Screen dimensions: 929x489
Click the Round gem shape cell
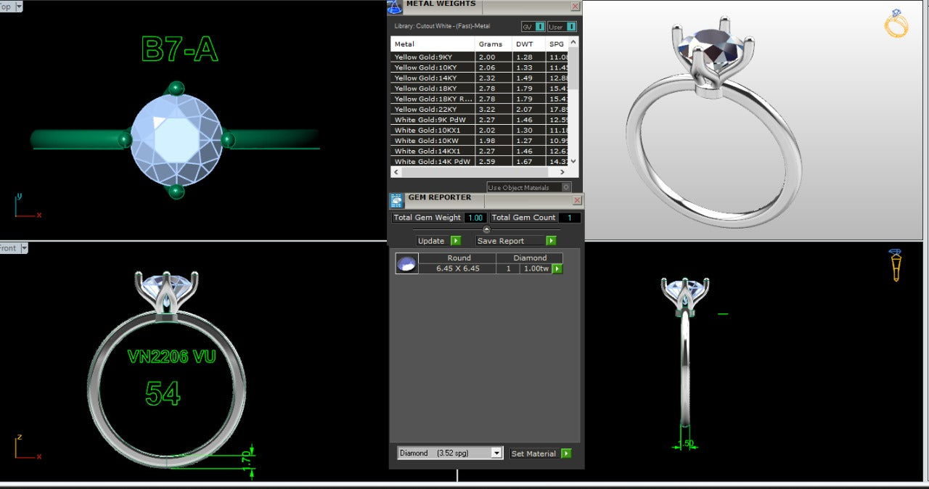pos(459,258)
